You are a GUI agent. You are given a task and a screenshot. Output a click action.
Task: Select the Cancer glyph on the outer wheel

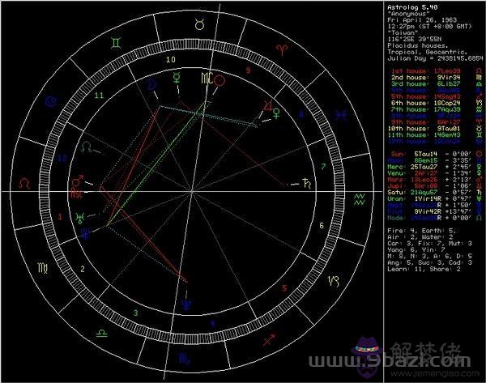pos(53,101)
